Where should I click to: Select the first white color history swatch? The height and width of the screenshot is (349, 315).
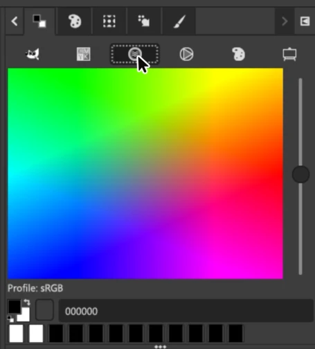click(x=16, y=334)
